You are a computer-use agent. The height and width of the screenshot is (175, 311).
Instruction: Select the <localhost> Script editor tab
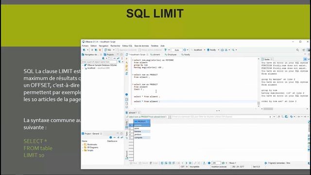tap(137, 54)
